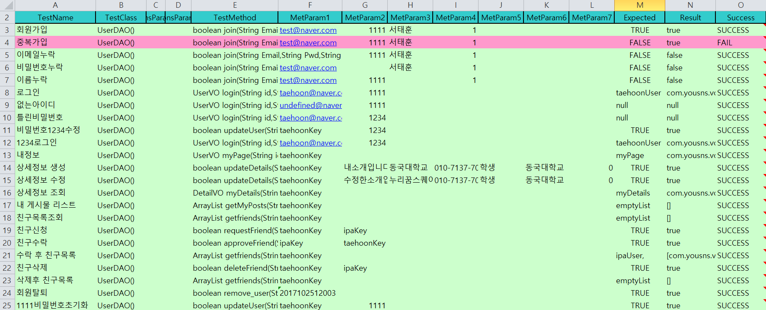Select the 상세정보 조회 cell
The height and width of the screenshot is (310, 766).
coord(55,193)
